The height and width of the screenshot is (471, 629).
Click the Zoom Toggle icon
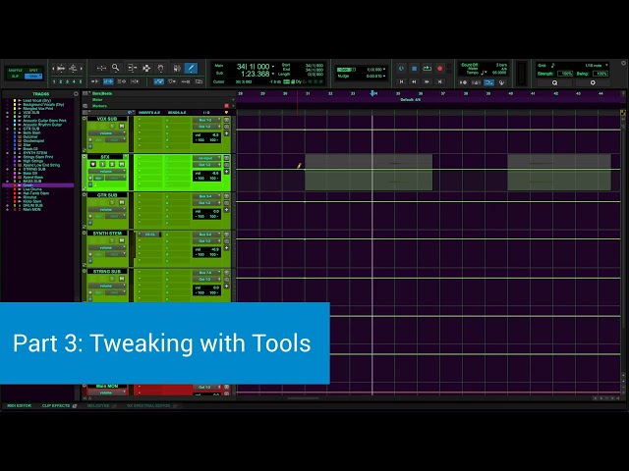coord(101,68)
